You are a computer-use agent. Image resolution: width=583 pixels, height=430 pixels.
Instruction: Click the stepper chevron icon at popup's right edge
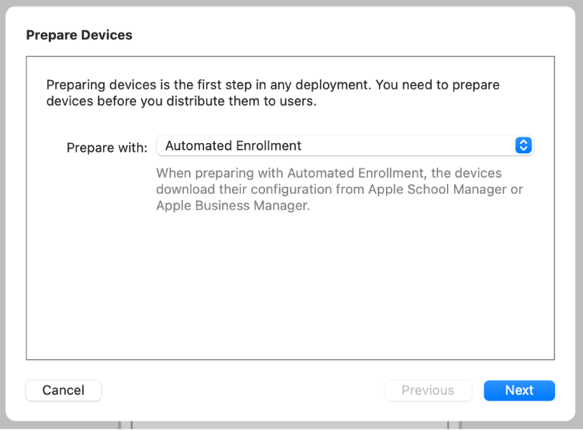(523, 145)
